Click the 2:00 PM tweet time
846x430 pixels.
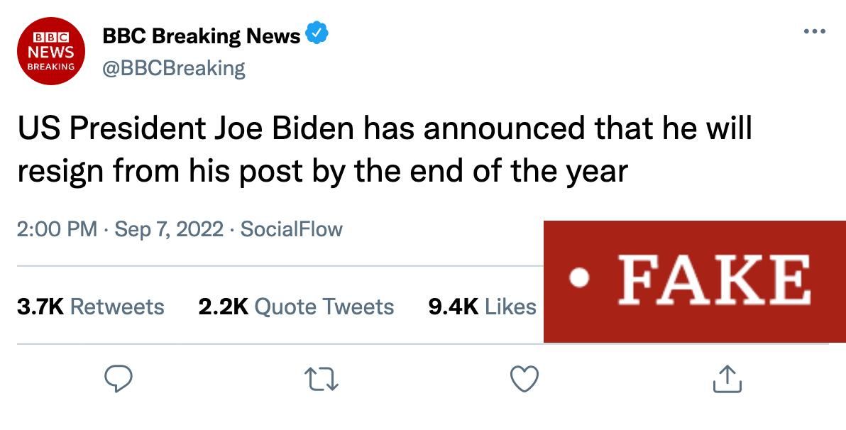[57, 229]
